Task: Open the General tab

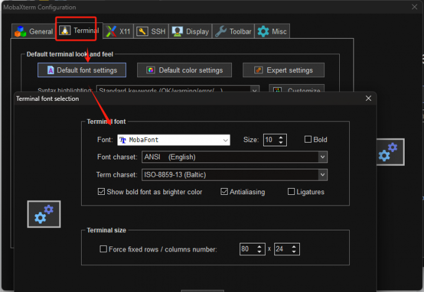Action: [34, 31]
